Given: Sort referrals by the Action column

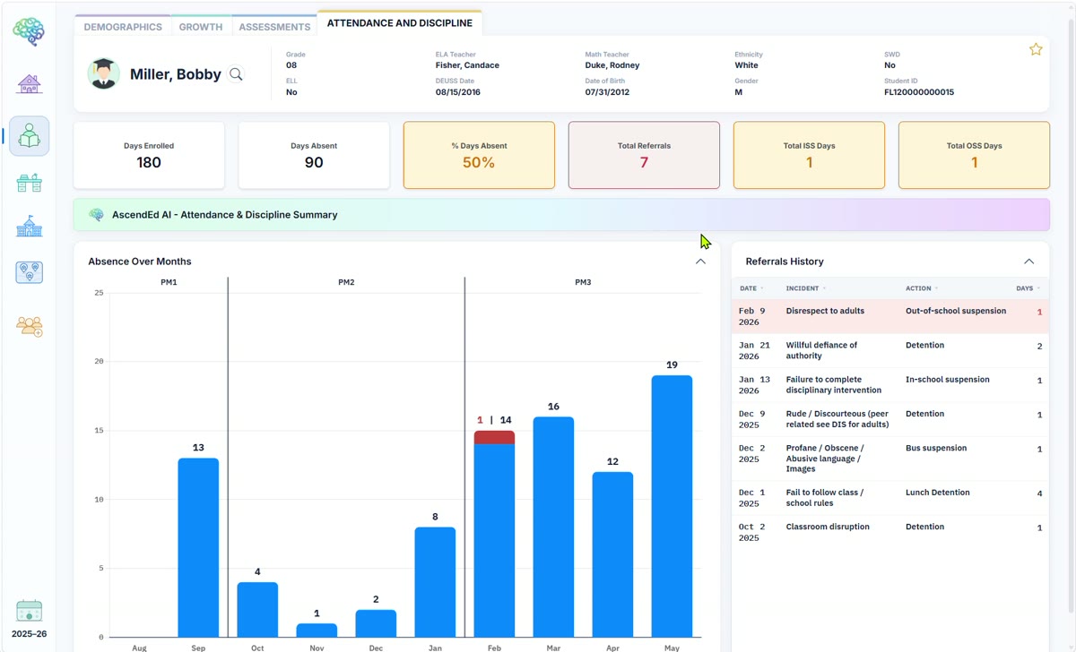Looking at the screenshot, I should click(922, 288).
